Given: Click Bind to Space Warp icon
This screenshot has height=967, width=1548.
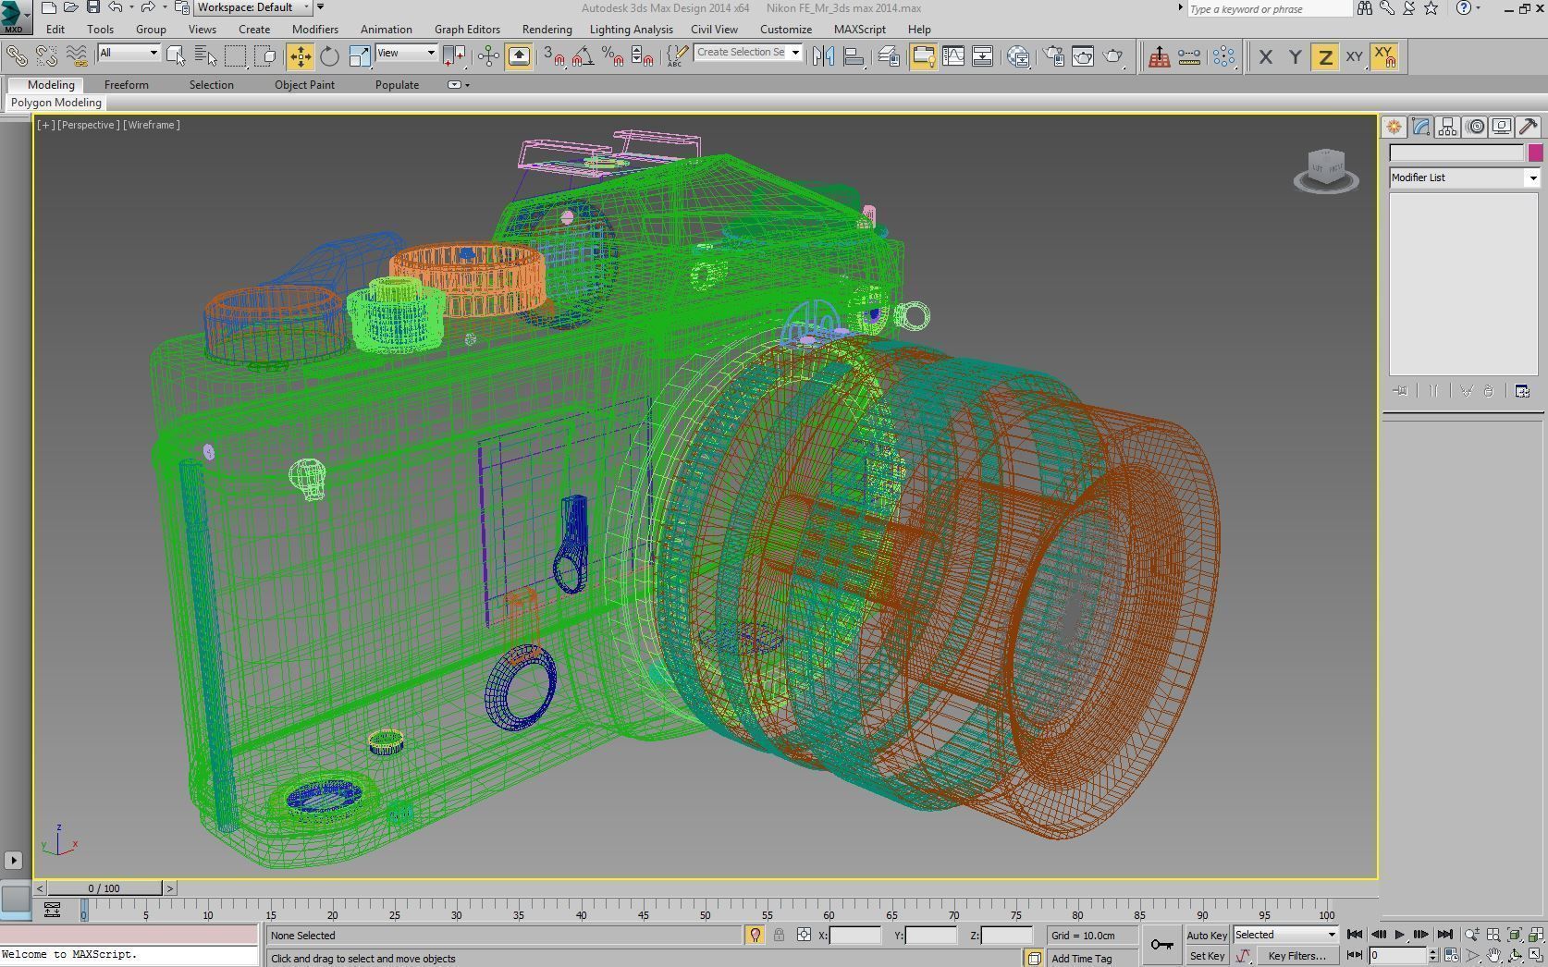Looking at the screenshot, I should [77, 56].
